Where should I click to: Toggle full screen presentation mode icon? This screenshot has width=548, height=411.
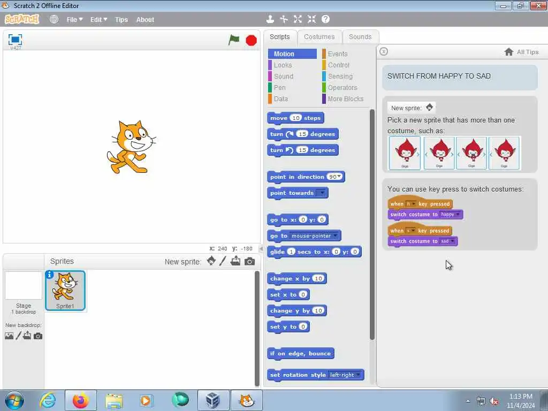tap(15, 39)
